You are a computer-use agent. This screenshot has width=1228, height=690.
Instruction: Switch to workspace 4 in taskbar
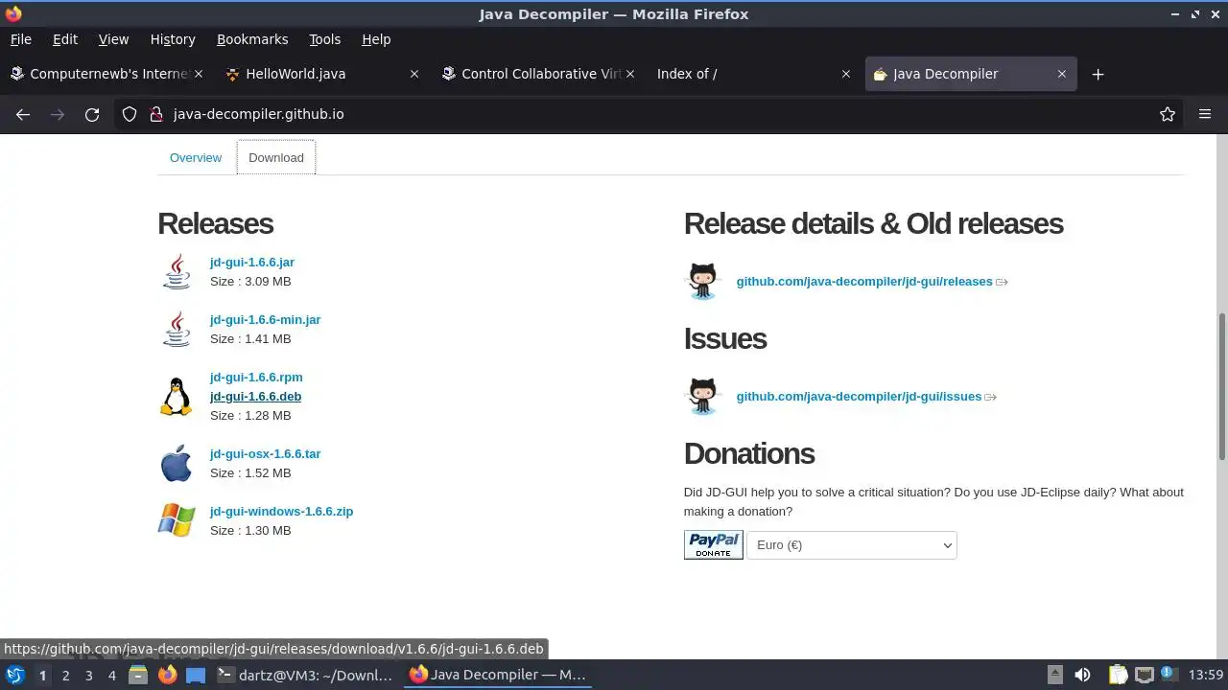[111, 675]
